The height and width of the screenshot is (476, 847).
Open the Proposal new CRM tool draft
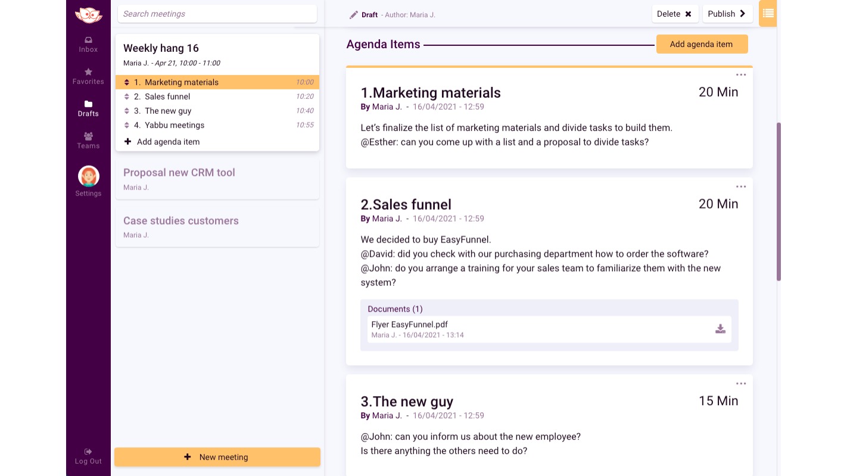(x=217, y=178)
